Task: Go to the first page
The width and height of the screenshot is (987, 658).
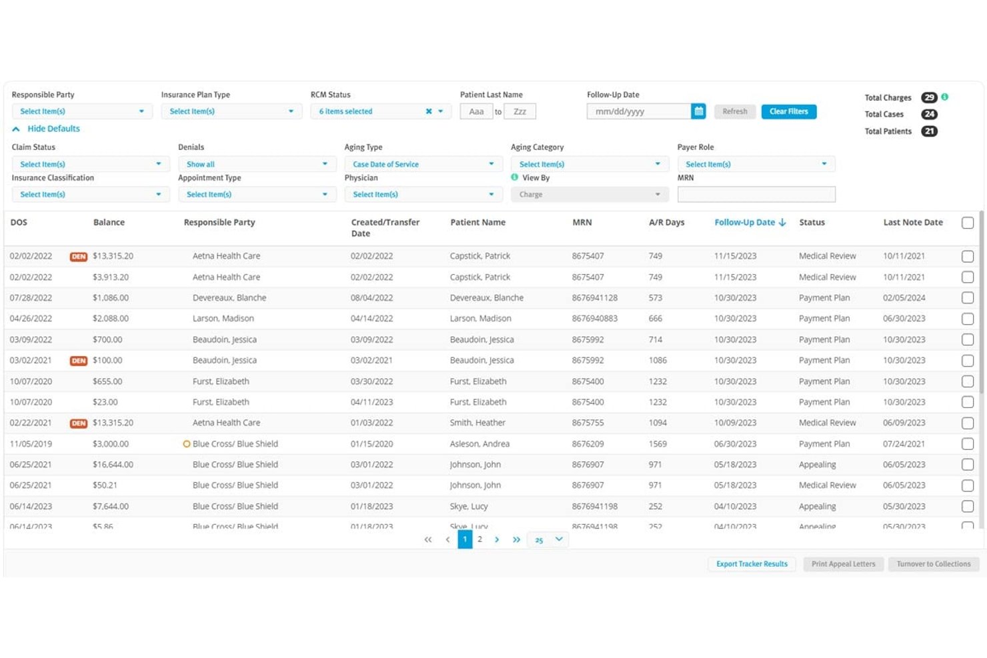Action: click(428, 539)
